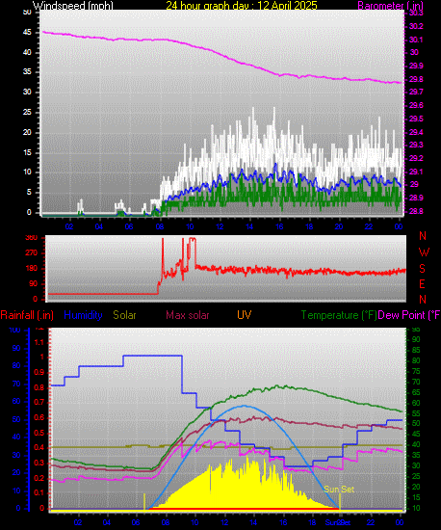Viewport: 441px width, 530px height.
Task: Click the green temperature axis value "85"
Action: coord(416,350)
